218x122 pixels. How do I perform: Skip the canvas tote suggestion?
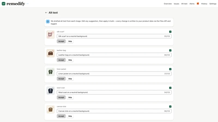(70, 116)
